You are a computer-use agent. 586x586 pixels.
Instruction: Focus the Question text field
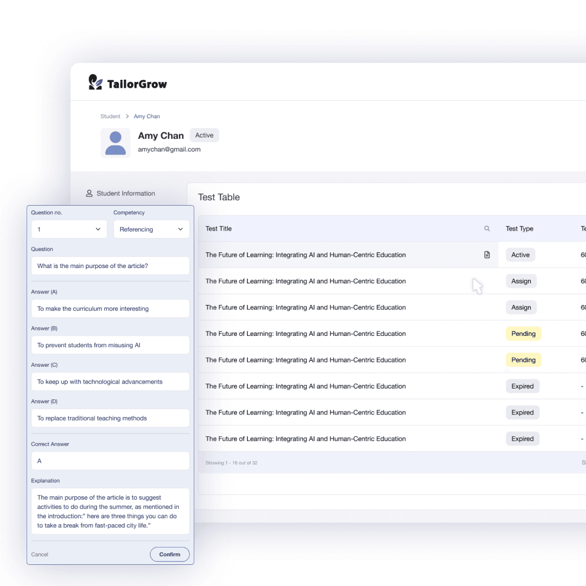(110, 266)
